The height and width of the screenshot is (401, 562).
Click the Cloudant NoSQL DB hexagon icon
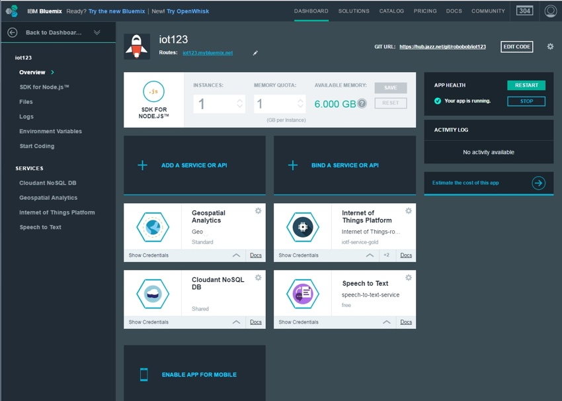[153, 293]
